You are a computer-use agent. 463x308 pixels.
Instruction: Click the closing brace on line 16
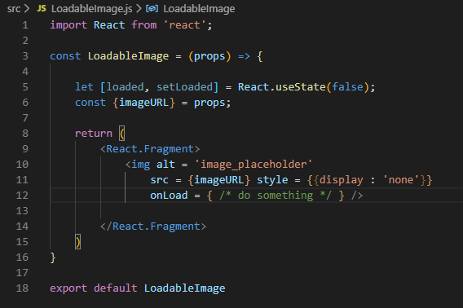[x=53, y=257]
